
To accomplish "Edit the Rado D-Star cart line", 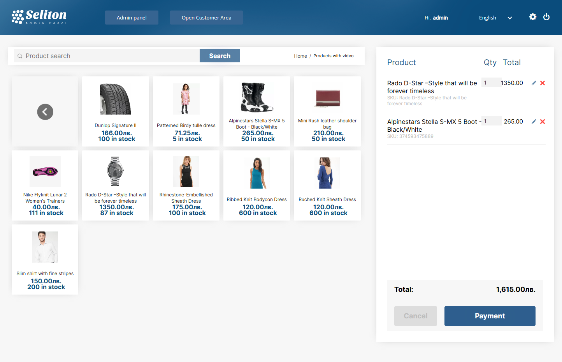I will 534,83.
